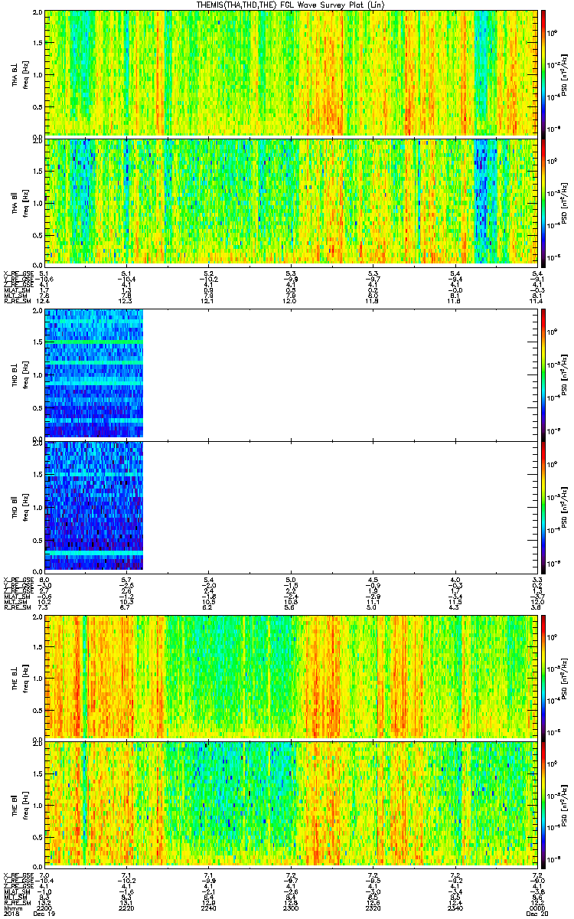Click PSD [nT²/Hz] label of THA B-perp color bar

tap(564, 74)
